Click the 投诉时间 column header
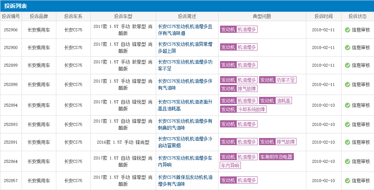Screen dimensions: 374x190 [x=323, y=17]
